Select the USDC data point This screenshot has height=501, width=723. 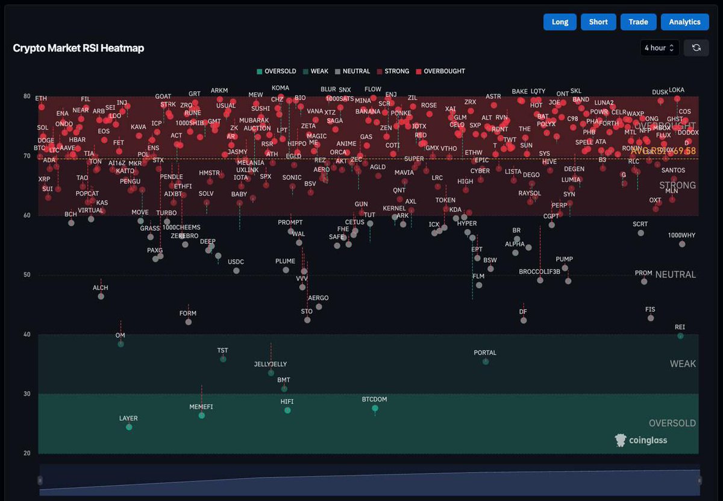236,270
